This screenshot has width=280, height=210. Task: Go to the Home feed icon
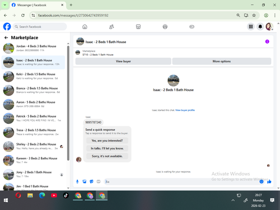85,27
